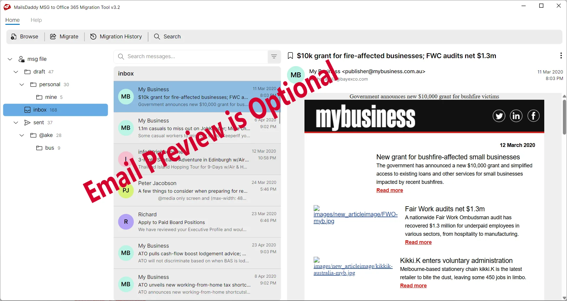This screenshot has height=301, width=567.
Task: Collapse the draft folder chevron
Action: [x=16, y=72]
